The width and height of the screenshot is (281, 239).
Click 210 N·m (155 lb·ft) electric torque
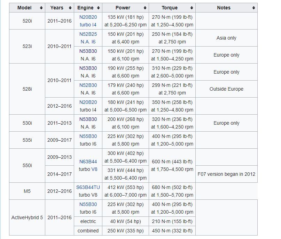(x=172, y=221)
